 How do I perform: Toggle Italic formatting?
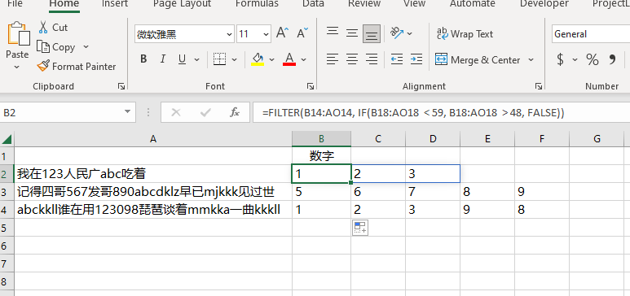point(163,59)
